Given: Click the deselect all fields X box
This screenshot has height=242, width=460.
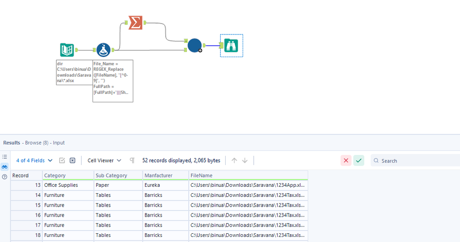Looking at the screenshot, I should coord(72,160).
